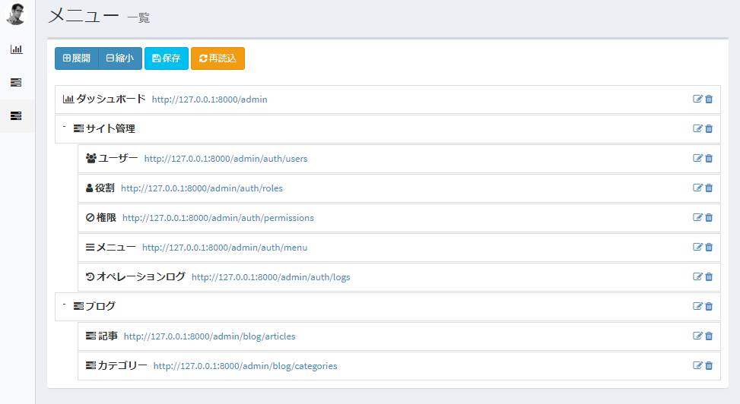Collapse all items with 縮小 button
The height and width of the screenshot is (404, 740).
click(x=120, y=58)
